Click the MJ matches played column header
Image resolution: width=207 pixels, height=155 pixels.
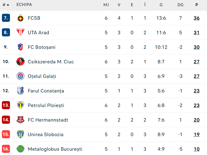point(106,5)
